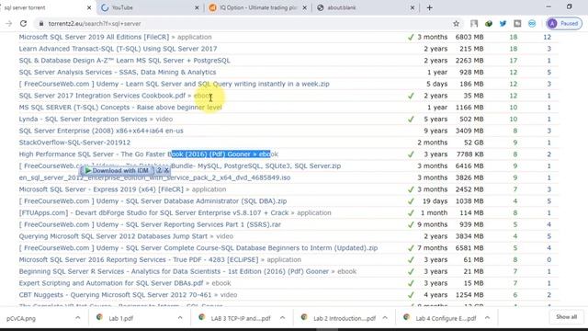
Task: Click the help question mark on IDM popup
Action: tap(159, 170)
